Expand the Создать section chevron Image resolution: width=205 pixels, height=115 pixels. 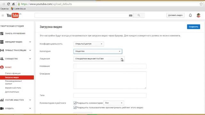pos(30,108)
